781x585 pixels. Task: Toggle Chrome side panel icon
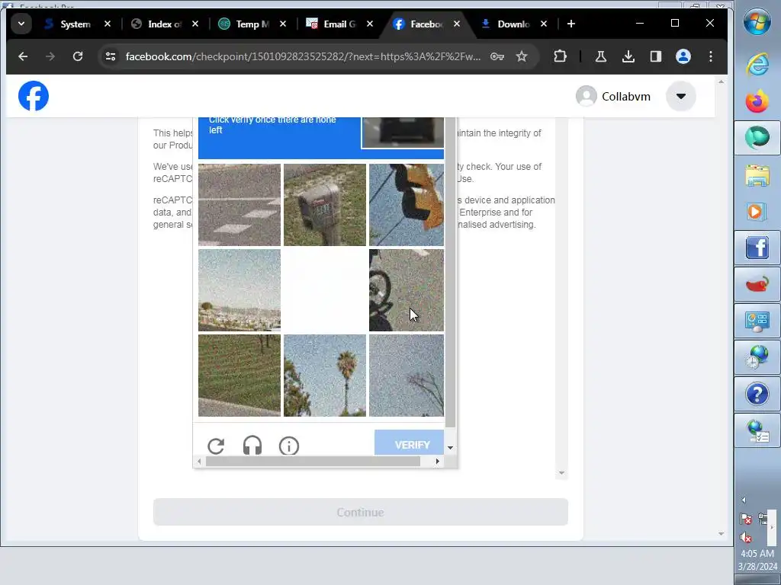click(655, 56)
